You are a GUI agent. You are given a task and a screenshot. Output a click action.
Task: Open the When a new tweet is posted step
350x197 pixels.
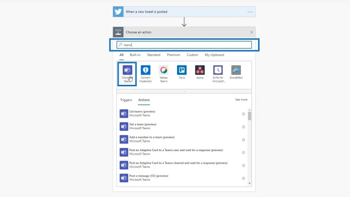click(184, 12)
